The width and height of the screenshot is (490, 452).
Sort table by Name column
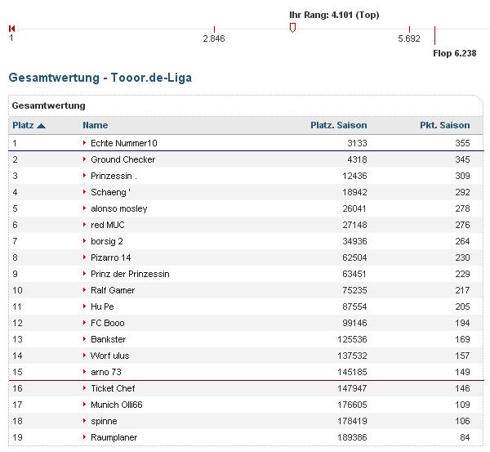click(x=95, y=125)
